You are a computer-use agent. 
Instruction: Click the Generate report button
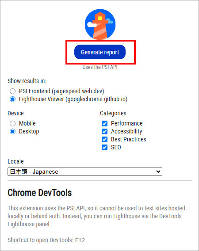[x=100, y=52]
